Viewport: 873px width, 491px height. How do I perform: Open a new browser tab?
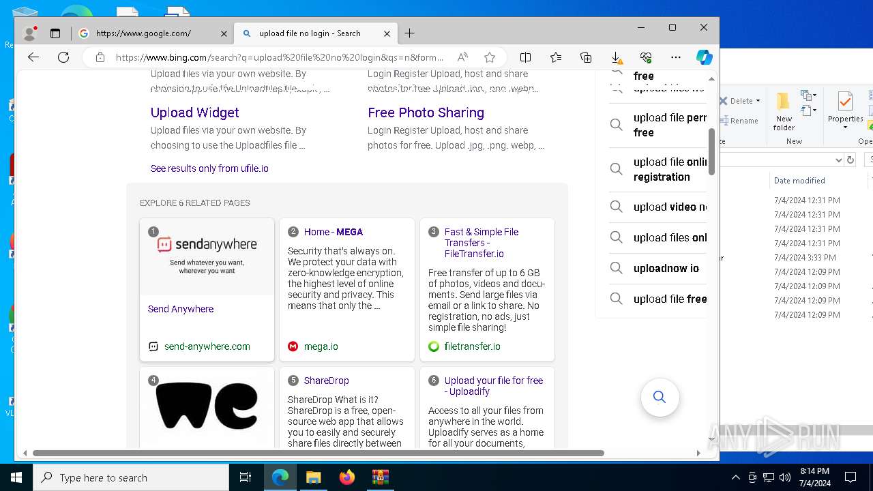[409, 33]
